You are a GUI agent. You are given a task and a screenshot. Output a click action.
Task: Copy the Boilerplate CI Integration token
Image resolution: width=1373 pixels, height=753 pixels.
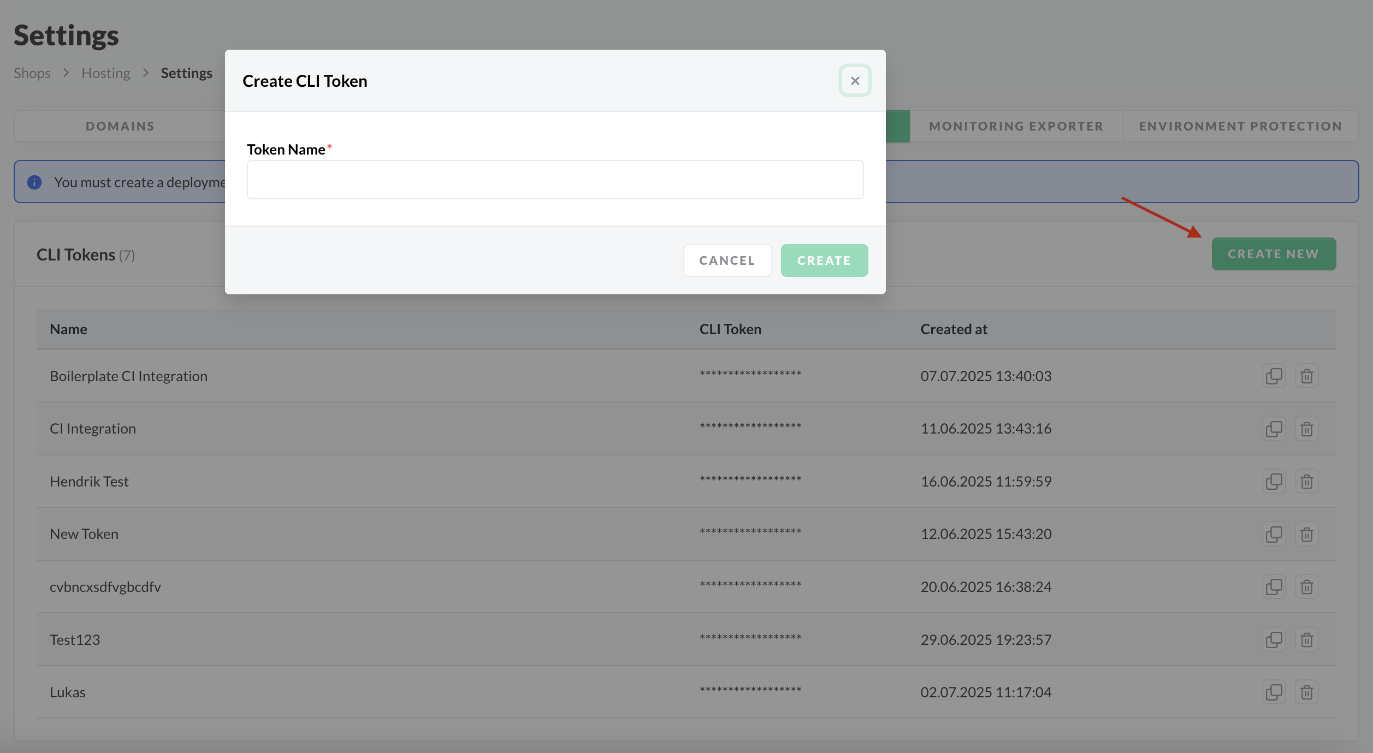[1274, 376]
